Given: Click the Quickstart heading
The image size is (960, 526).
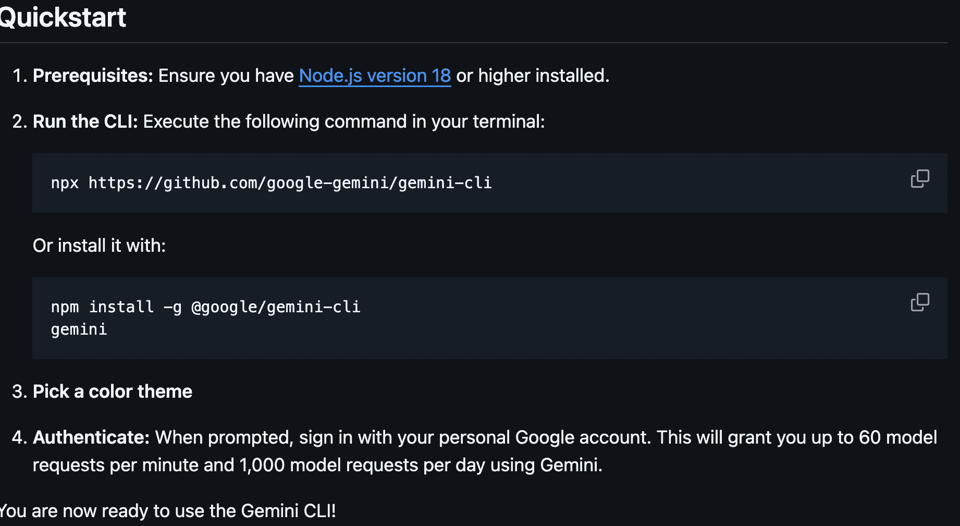Looking at the screenshot, I should pos(63,17).
